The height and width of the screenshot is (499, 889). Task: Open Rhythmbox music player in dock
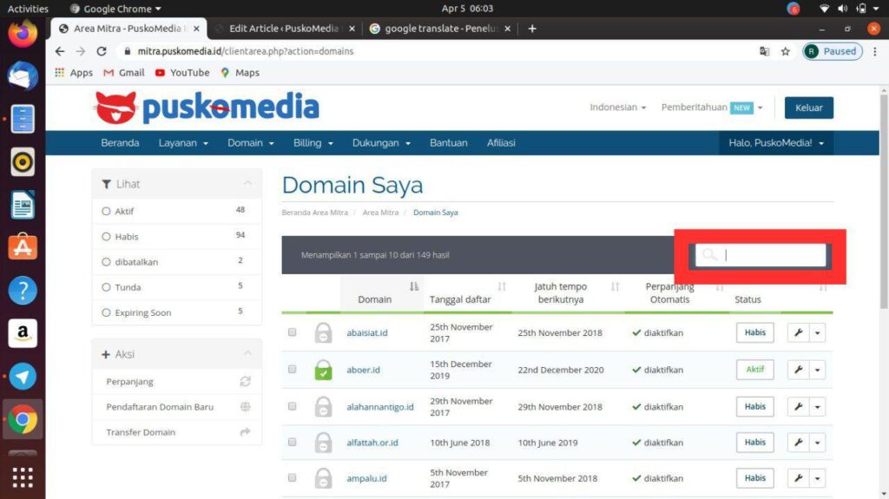pos(23,162)
